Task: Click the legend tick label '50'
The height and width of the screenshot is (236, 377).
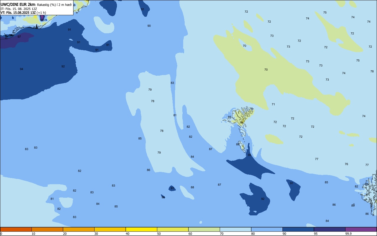Action: (159, 234)
